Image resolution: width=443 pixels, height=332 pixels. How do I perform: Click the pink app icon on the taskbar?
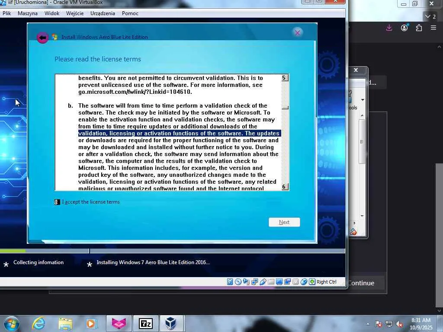[x=119, y=323]
